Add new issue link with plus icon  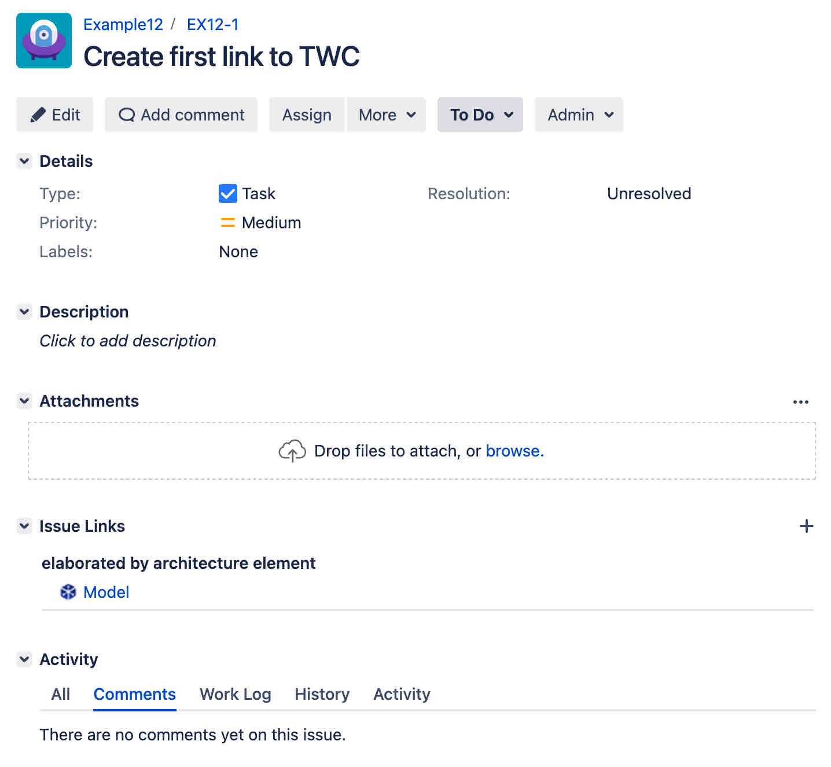tap(806, 526)
